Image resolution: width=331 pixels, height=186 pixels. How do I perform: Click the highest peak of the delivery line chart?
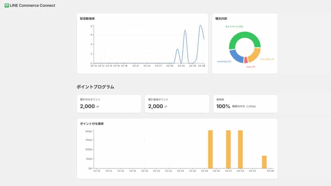click(200, 26)
